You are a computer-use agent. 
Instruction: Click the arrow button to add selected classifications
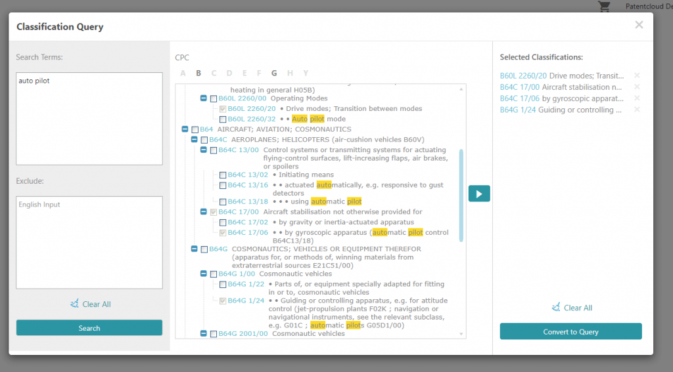(479, 194)
